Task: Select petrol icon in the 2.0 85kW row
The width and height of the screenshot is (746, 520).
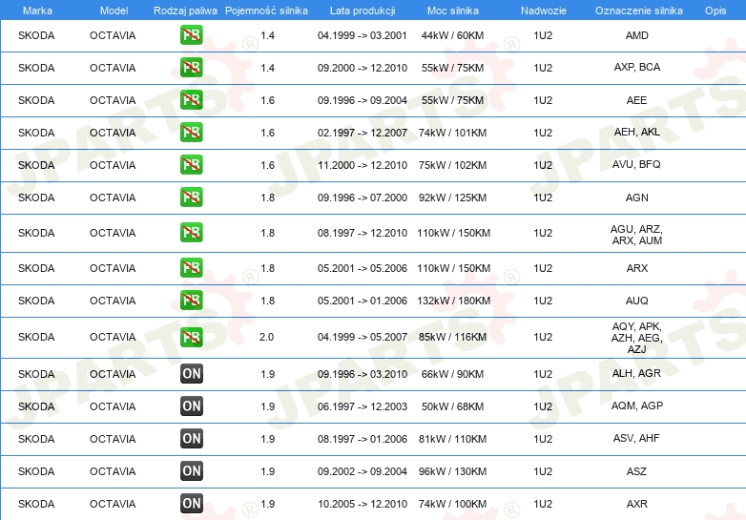Action: tap(191, 337)
